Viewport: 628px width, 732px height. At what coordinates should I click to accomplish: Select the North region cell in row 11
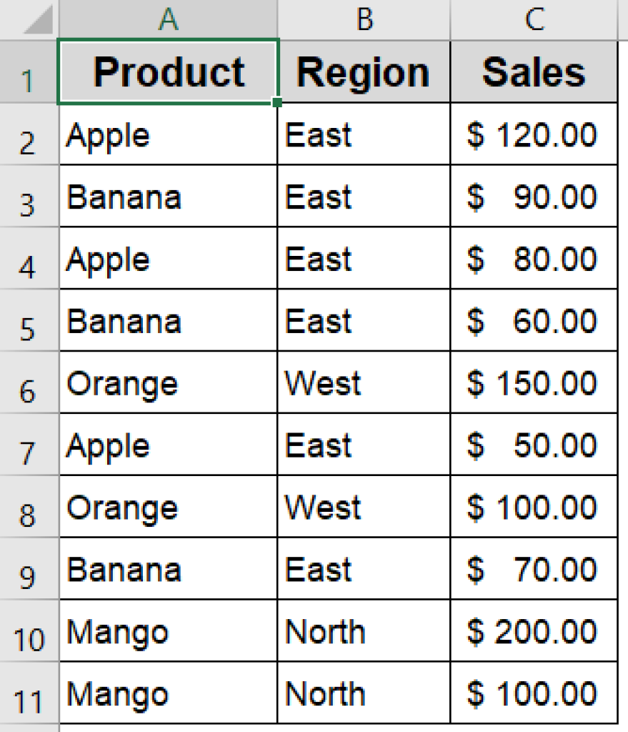pyautogui.click(x=364, y=693)
